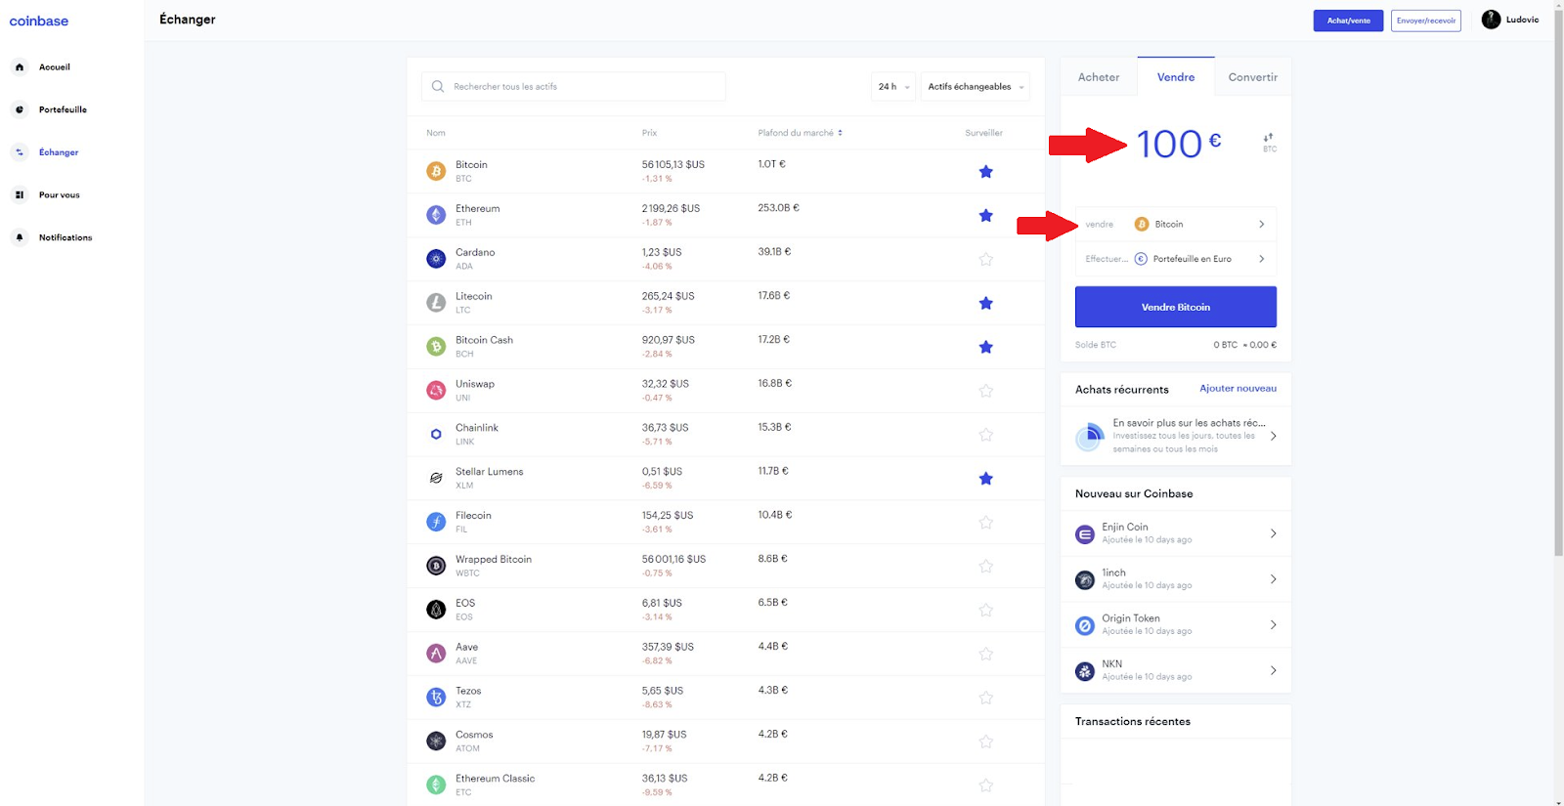This screenshot has width=1564, height=806.
Task: Focus the Rechercher tous les actifs field
Action: coord(574,86)
